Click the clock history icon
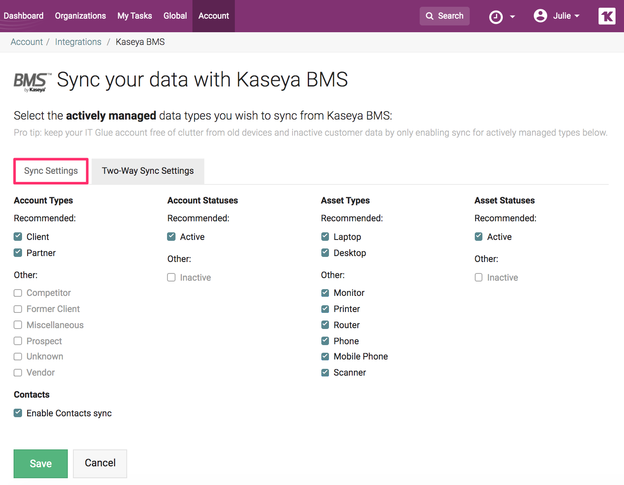 [x=496, y=17]
